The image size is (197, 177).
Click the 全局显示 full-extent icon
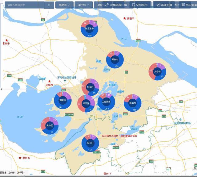(x=134, y=5)
